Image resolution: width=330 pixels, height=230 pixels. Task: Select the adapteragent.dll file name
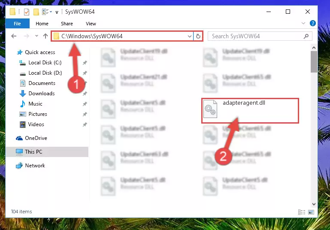pos(244,103)
